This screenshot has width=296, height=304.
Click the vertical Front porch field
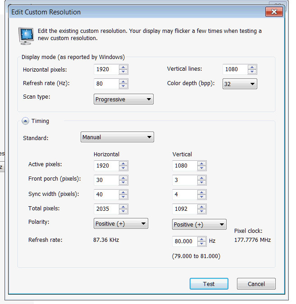pos(184,180)
